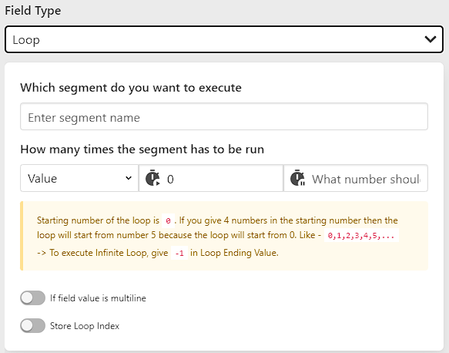This screenshot has width=449, height=353.
Task: Click the red -1 code snippet
Action: click(x=179, y=253)
